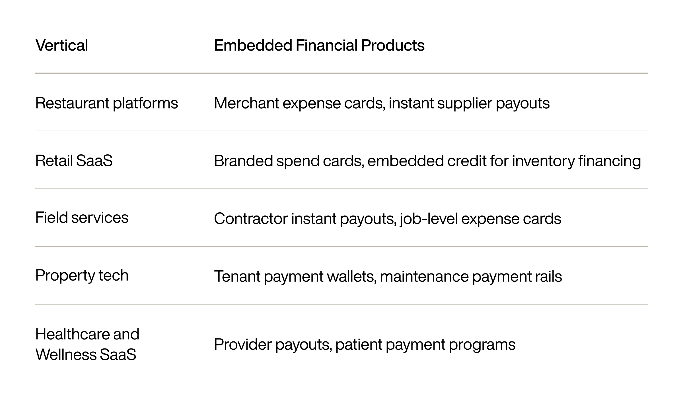
Task: Click the word "Products" in the header
Action: 393,45
